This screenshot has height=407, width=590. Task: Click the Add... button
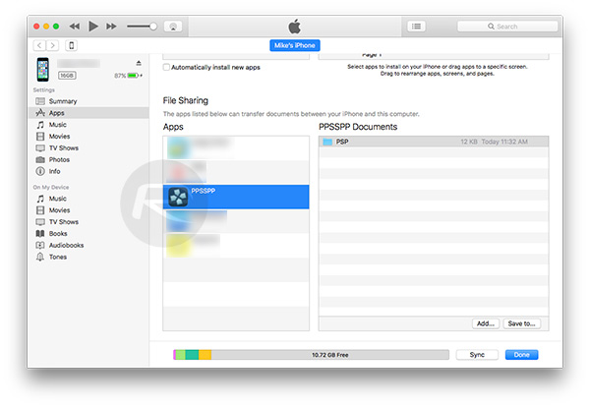pyautogui.click(x=485, y=322)
